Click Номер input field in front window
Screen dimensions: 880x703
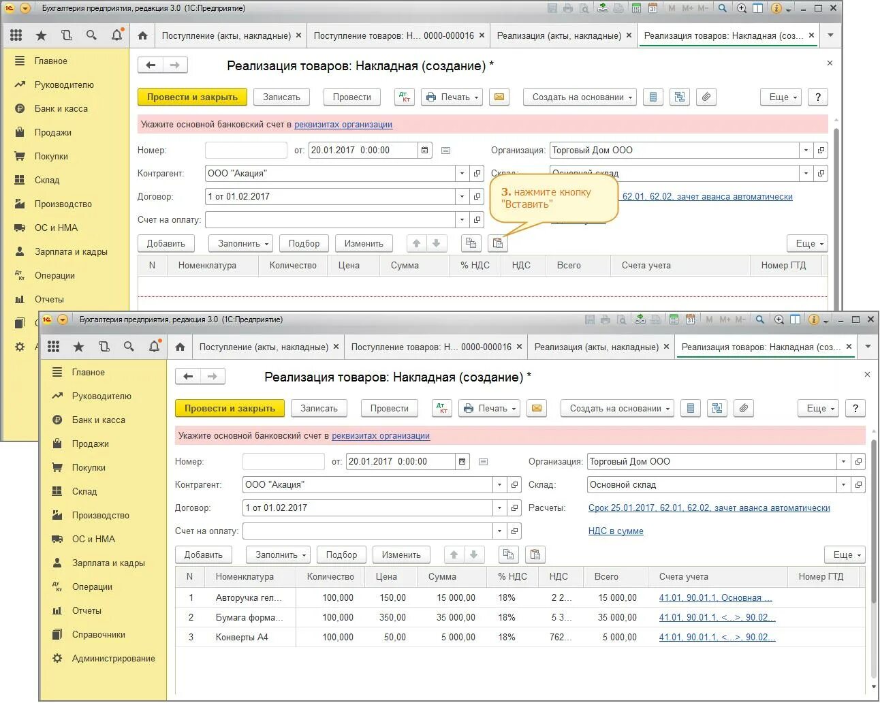(283, 461)
